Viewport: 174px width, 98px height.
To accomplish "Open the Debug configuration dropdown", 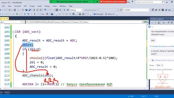I will coord(82,10).
